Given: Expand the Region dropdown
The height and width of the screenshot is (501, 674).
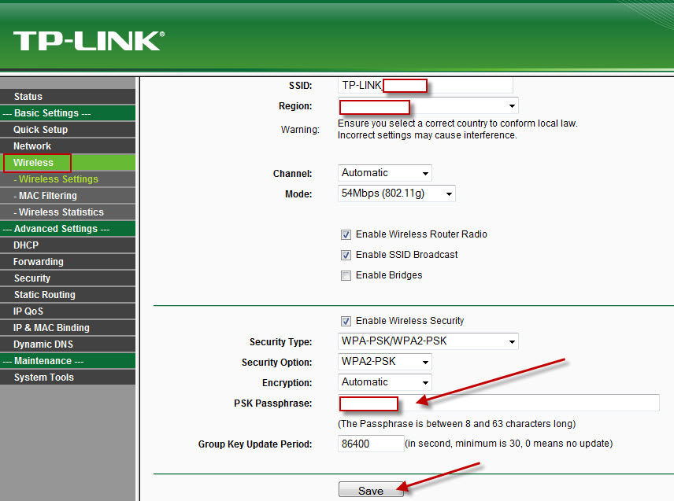Looking at the screenshot, I should pyautogui.click(x=428, y=106).
